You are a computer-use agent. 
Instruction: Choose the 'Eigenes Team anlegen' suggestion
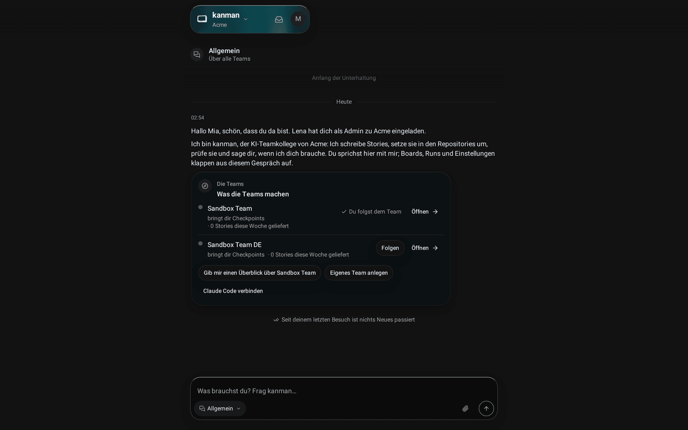click(359, 273)
